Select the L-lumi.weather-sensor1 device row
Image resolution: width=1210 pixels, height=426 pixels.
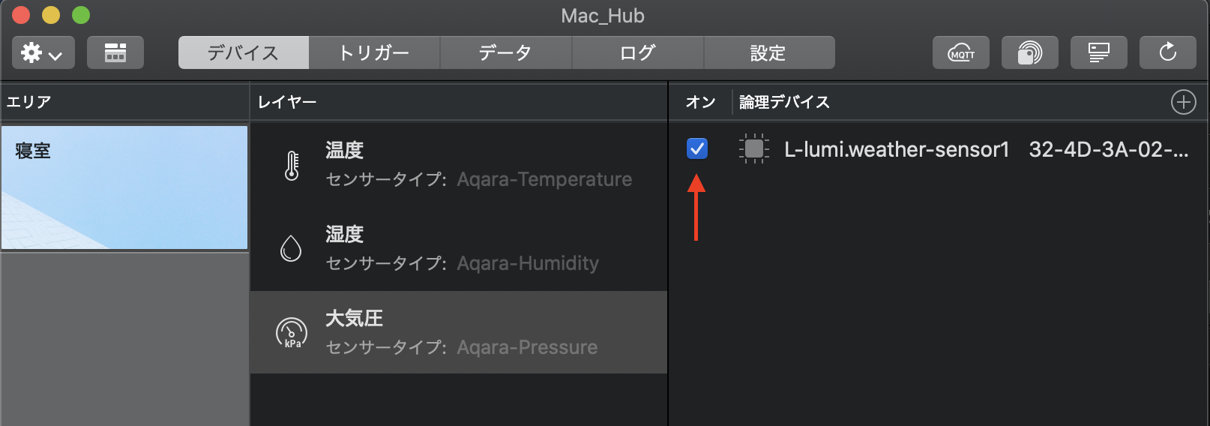coord(939,149)
